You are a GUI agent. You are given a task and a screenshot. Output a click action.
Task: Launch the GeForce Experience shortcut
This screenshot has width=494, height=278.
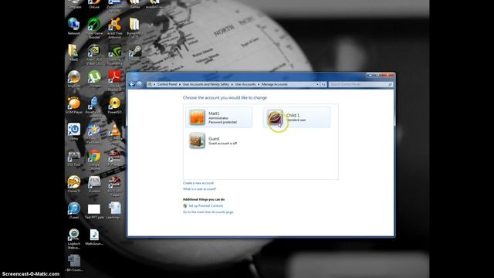115,55
